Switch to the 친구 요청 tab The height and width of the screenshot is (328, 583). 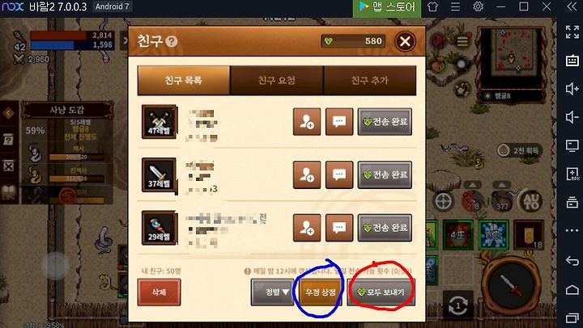tap(277, 80)
